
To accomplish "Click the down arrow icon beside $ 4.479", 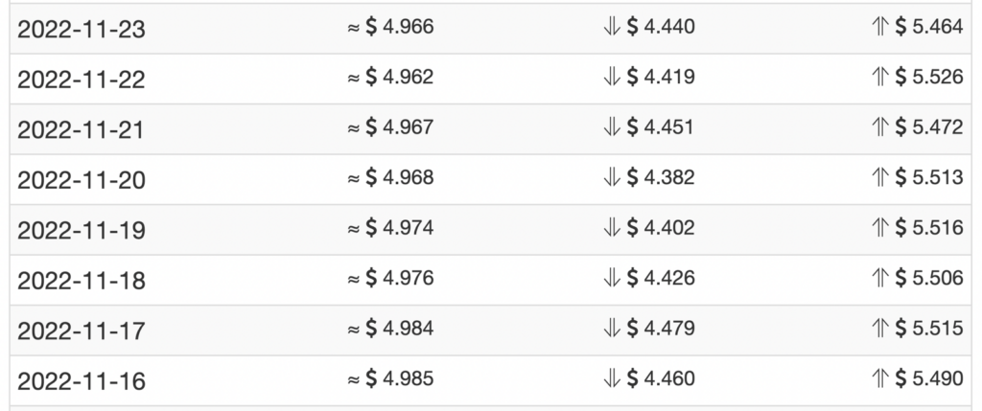I will pos(612,329).
